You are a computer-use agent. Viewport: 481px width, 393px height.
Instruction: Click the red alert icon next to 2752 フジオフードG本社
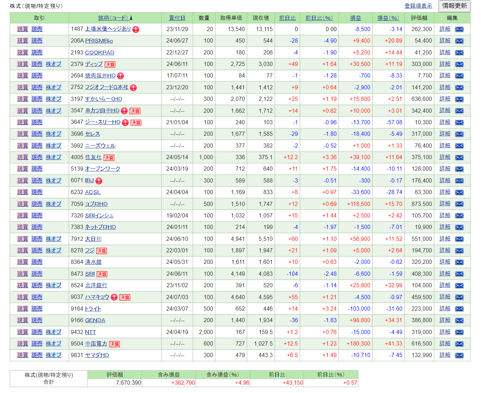point(133,88)
